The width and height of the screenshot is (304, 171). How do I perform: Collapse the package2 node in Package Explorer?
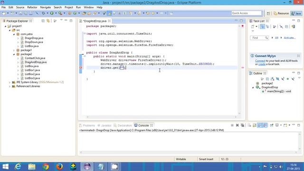tap(14, 54)
